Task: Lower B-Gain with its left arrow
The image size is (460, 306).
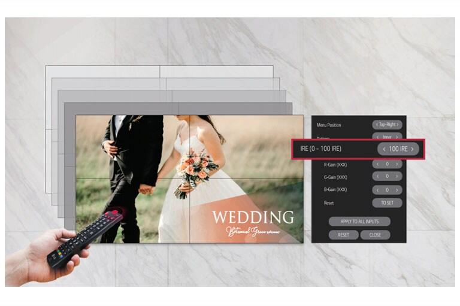Action: (377, 190)
